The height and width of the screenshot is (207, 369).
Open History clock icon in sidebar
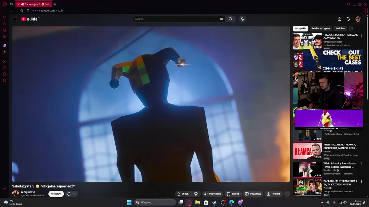pyautogui.click(x=5, y=68)
